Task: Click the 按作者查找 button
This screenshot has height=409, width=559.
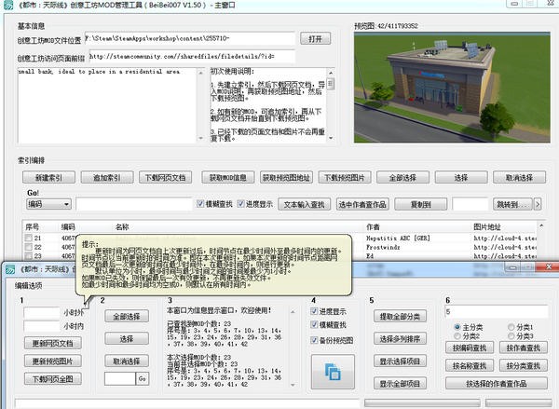Action: click(x=524, y=348)
